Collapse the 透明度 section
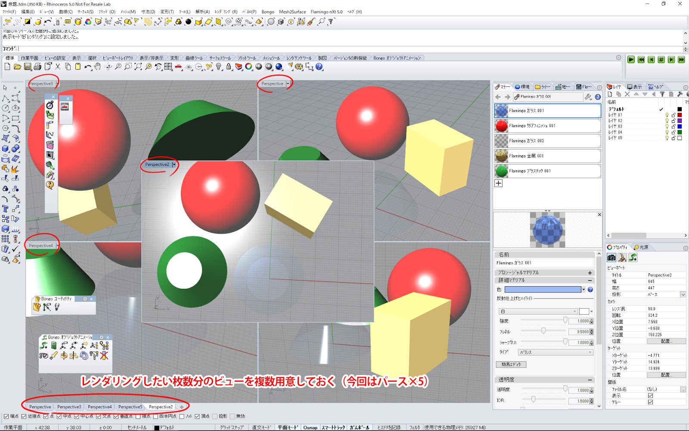The width and height of the screenshot is (689, 431). pos(590,380)
